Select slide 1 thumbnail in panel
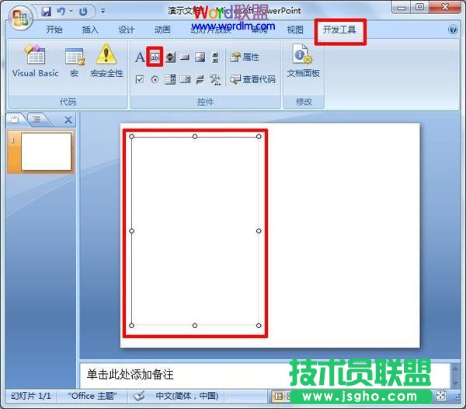Screen dimensions: 466x409 (x=46, y=152)
